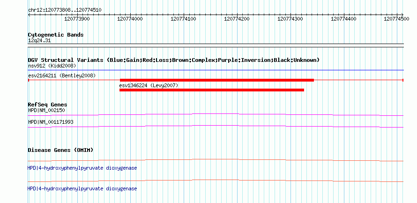Select the RefSeq Genes track title
Viewport: 417px width, 203px height.
tap(48, 105)
